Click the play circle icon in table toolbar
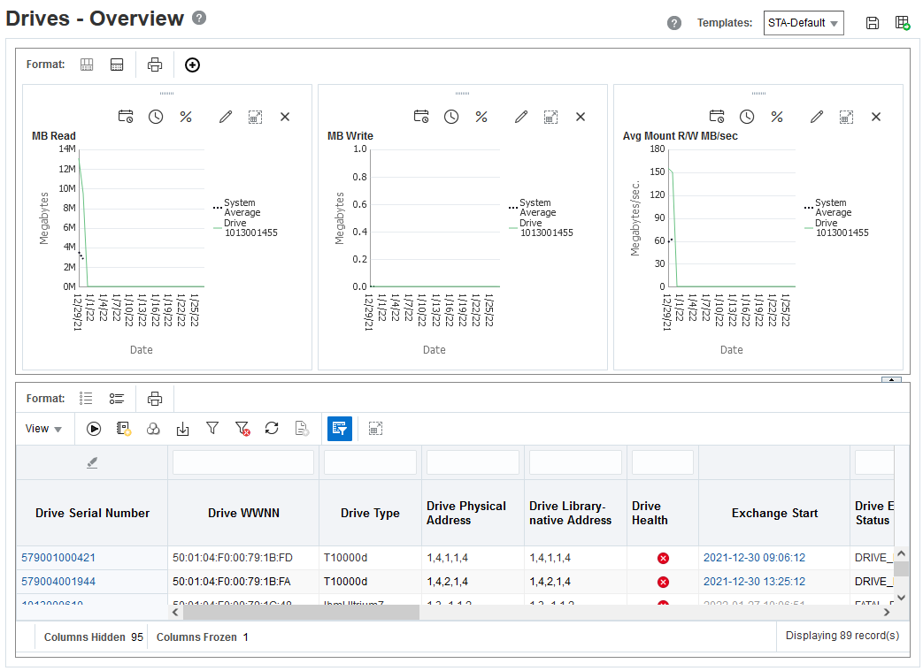The image size is (923, 671). (x=94, y=429)
